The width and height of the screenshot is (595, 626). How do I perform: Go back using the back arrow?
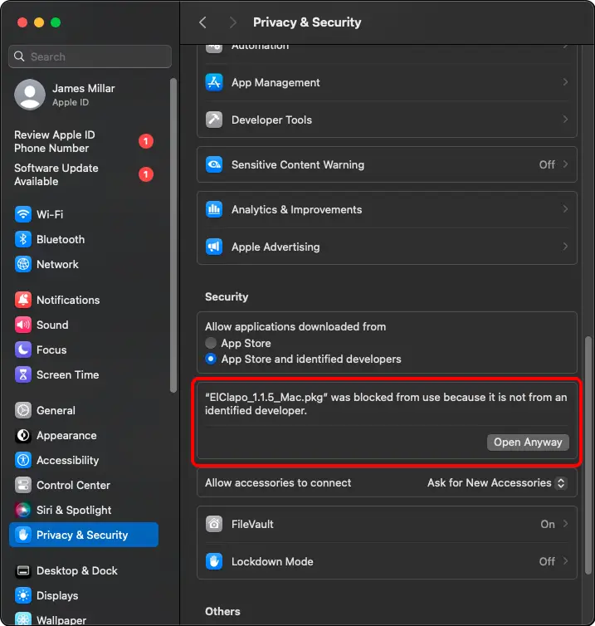tap(202, 22)
